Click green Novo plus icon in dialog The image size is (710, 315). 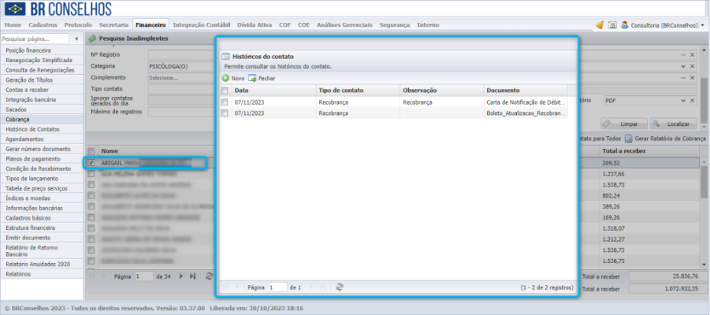pyautogui.click(x=225, y=78)
